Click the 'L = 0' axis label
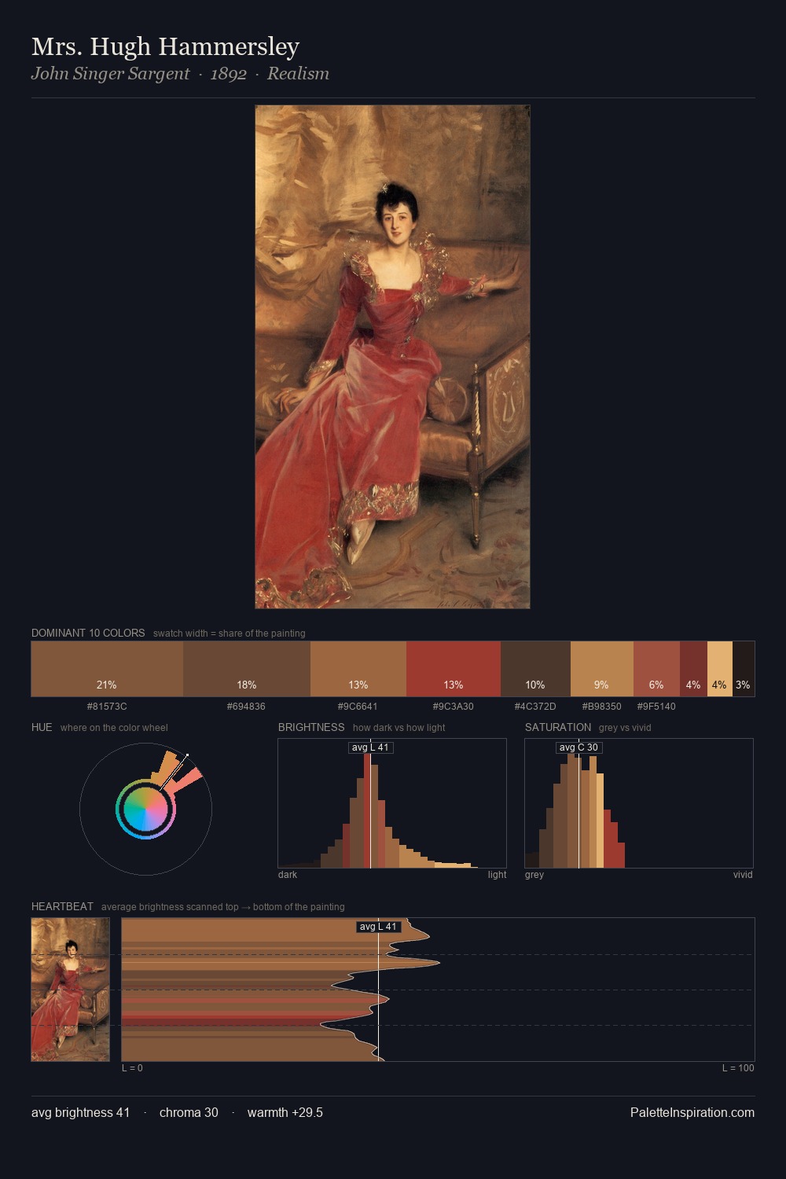 coord(132,1068)
